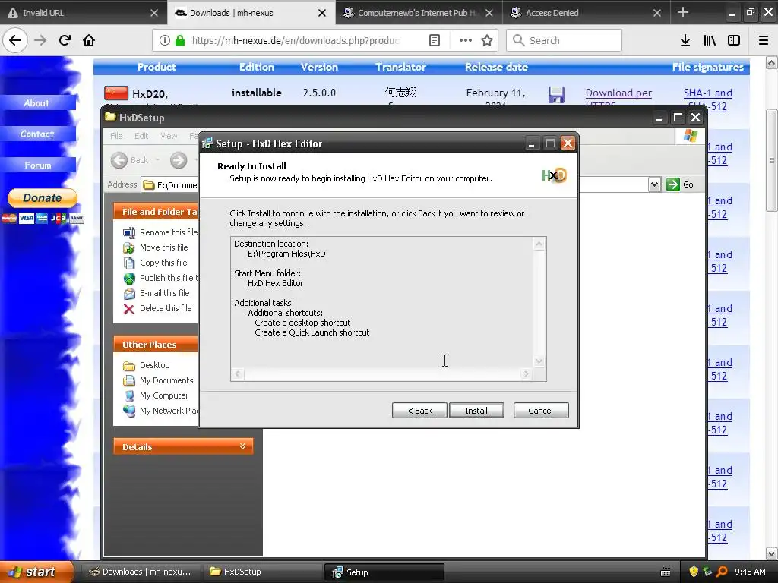Toggle Firefox sidebar icon
The height and width of the screenshot is (583, 778).
click(x=734, y=40)
